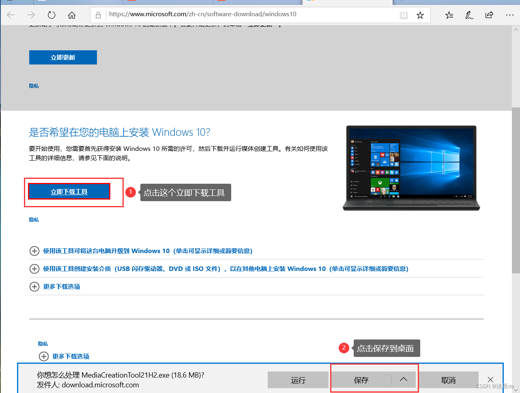Image resolution: width=520 pixels, height=393 pixels.
Task: Close the download notification bar
Action: tap(490, 380)
